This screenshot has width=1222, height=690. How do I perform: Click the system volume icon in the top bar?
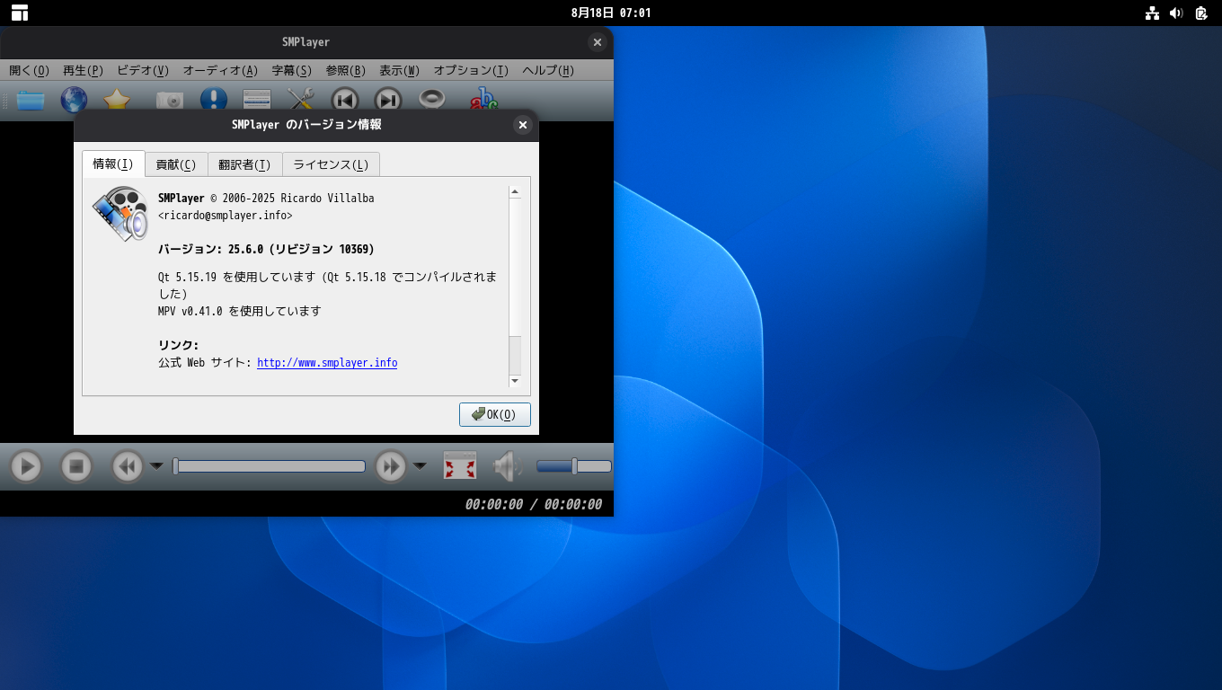point(1176,13)
